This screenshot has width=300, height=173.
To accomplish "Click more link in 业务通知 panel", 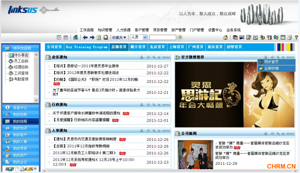I will coord(166,57).
